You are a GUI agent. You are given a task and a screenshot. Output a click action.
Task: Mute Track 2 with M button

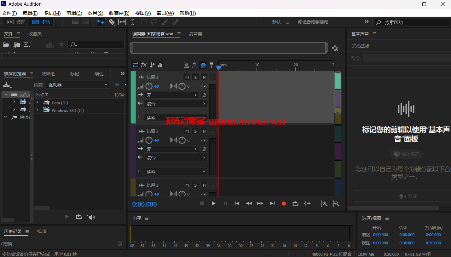[187, 131]
